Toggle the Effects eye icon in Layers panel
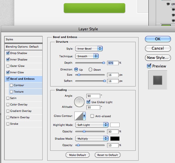Screen dimensions: 175x163 [168, 4]
